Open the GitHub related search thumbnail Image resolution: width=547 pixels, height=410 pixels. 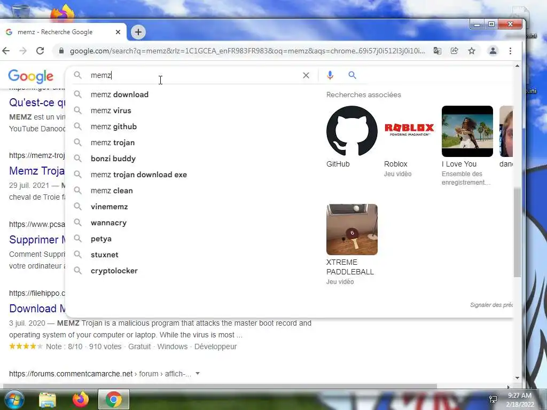click(351, 131)
